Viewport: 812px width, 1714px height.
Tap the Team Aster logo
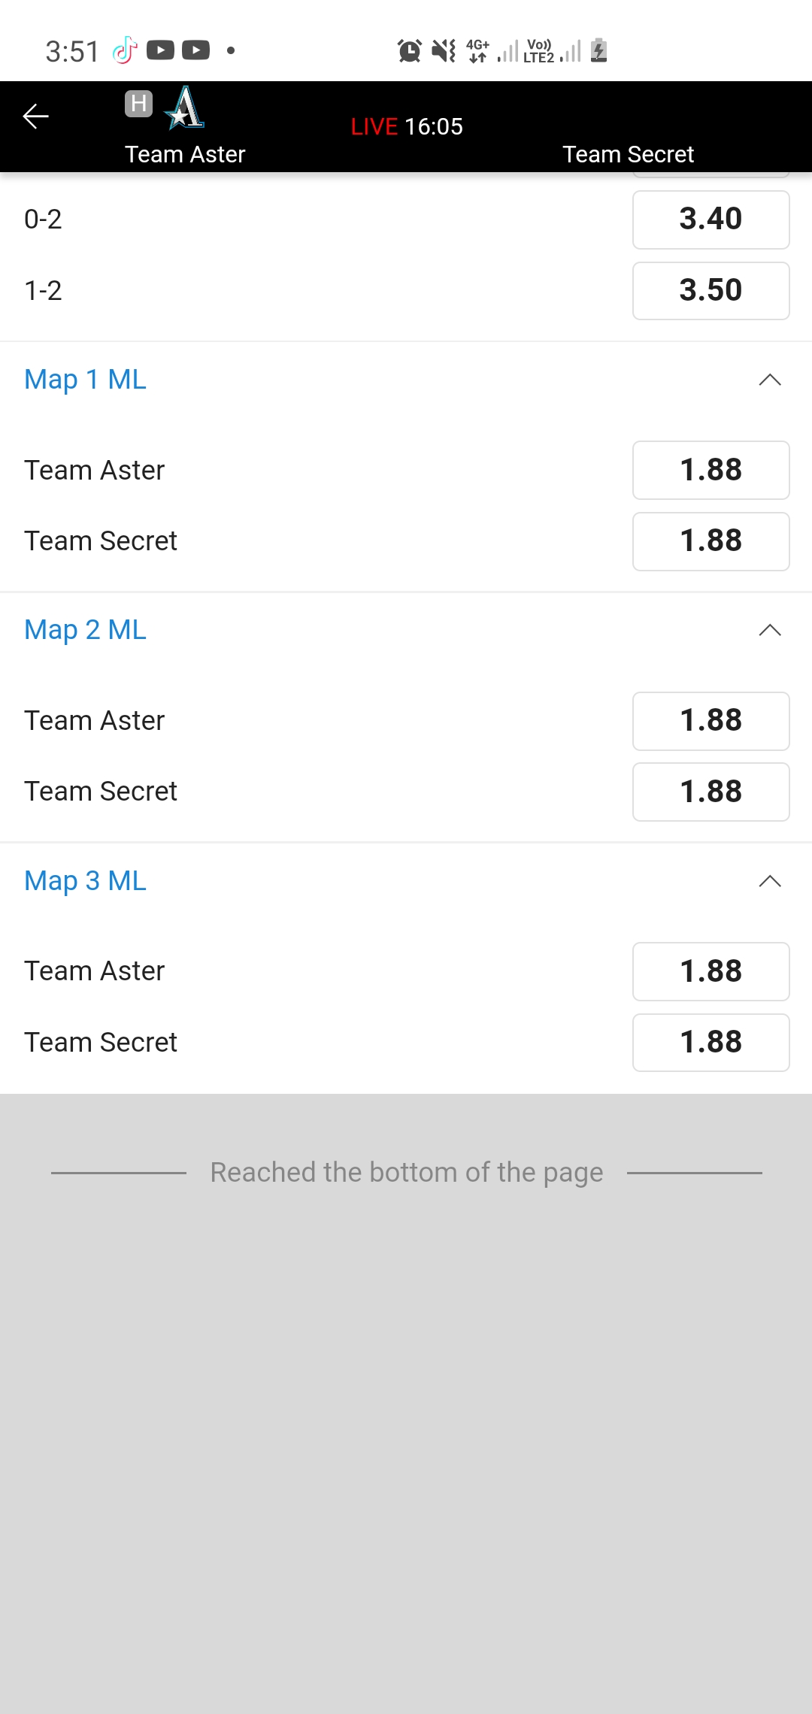tap(185, 108)
